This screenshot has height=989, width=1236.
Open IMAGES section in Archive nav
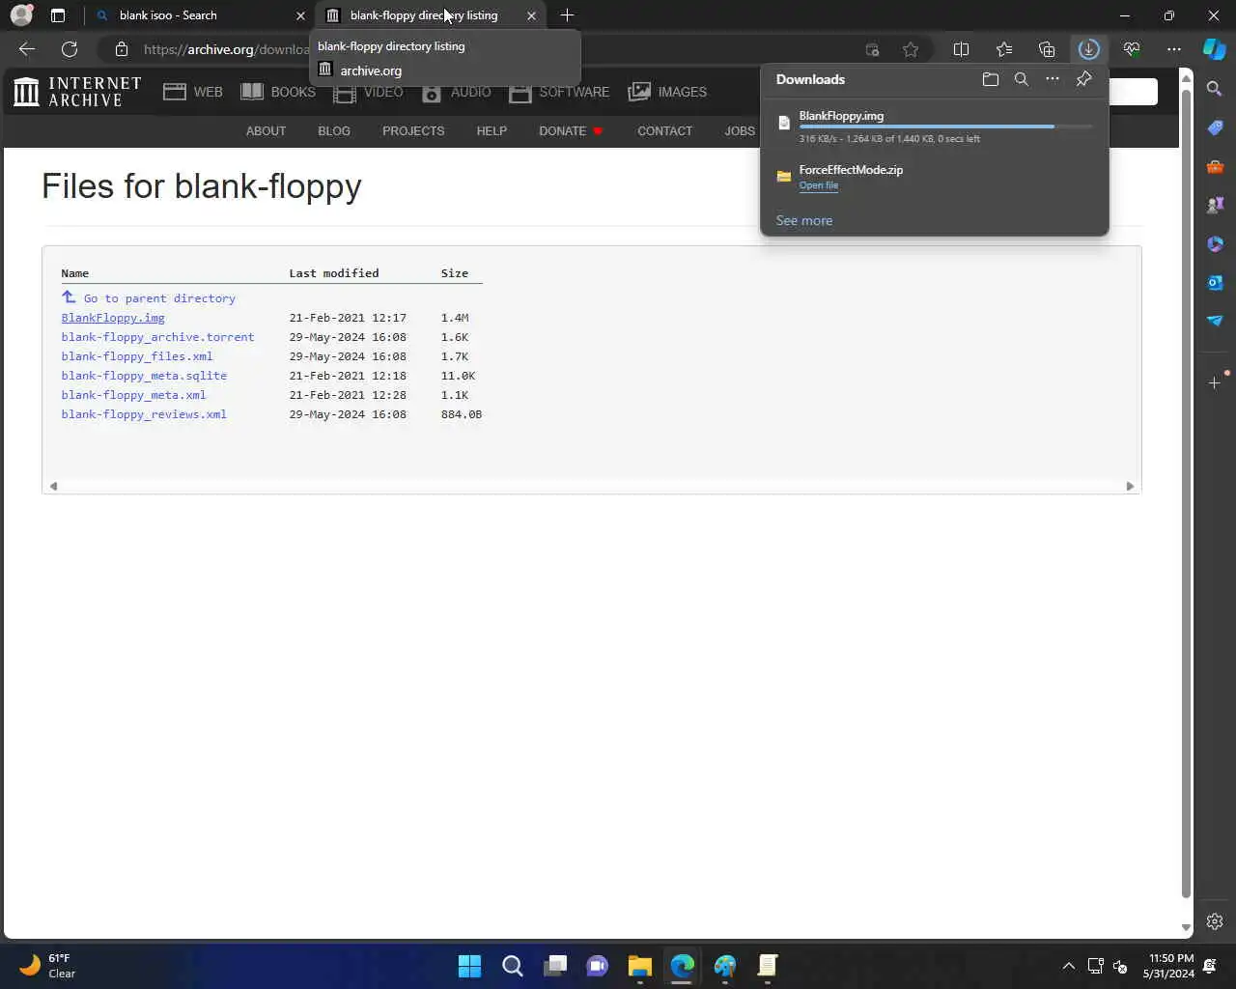(667, 92)
